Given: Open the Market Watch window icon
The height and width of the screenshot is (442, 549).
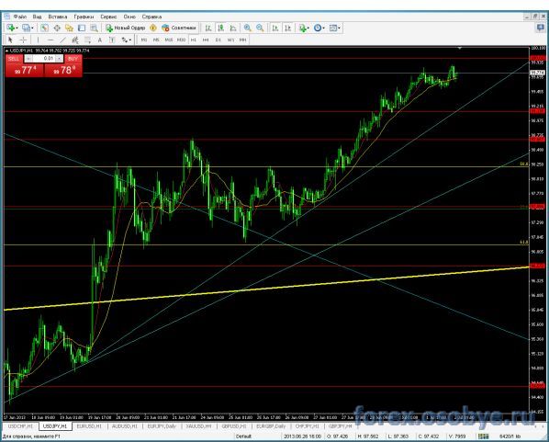Looking at the screenshot, I should pos(44,28).
